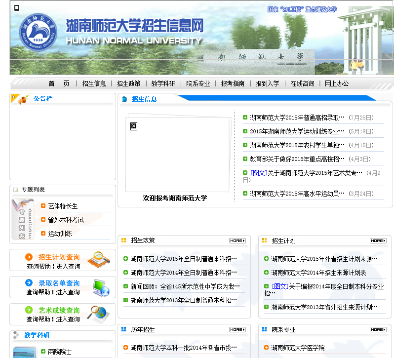
Task: Click 进入查询 under 招生计划查询
Action: (x=68, y=267)
